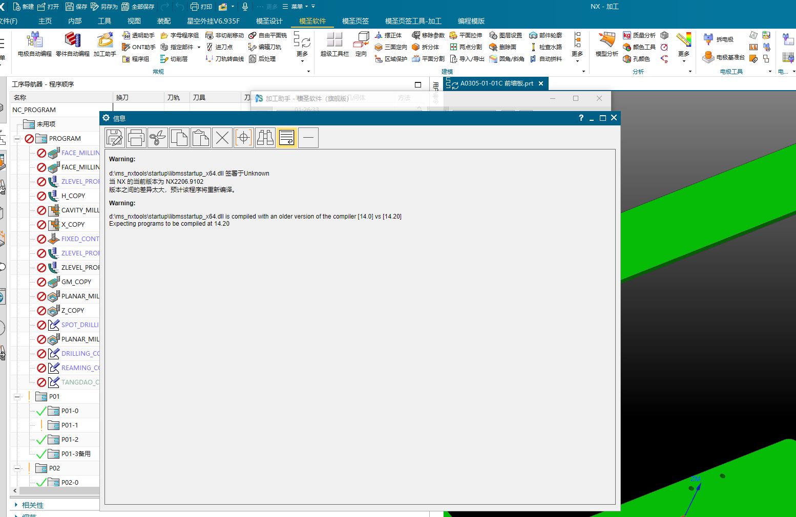The image size is (796, 517).
Task: Open the 模型分析 tool
Action: (x=607, y=44)
